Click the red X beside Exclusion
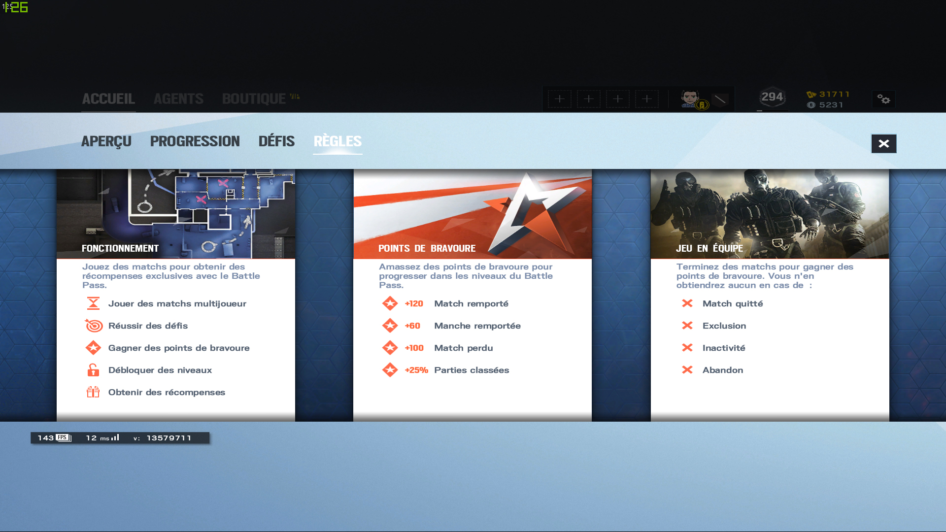 [x=687, y=326]
